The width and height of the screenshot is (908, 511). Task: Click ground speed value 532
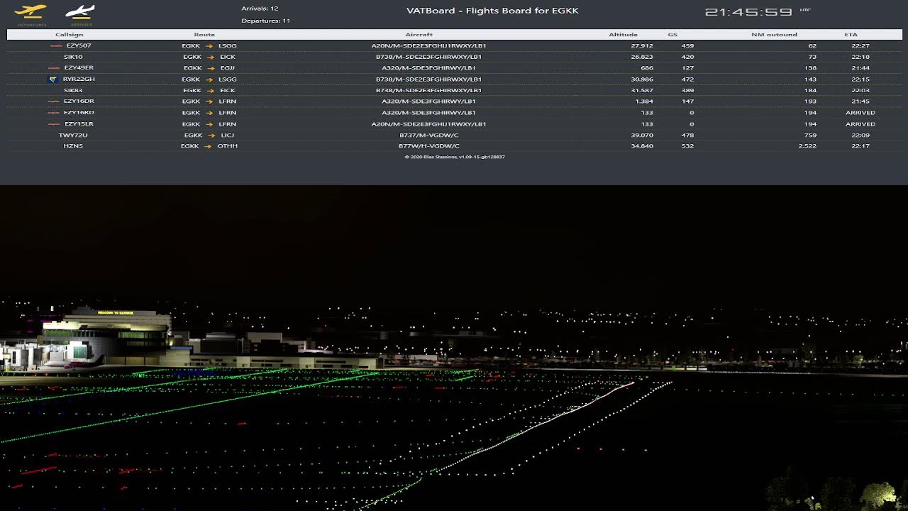(687, 146)
